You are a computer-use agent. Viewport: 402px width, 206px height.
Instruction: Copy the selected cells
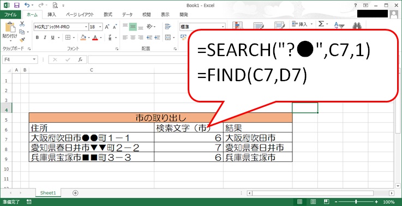coord(22,32)
